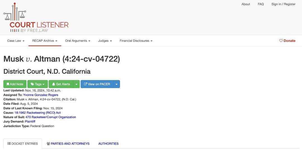The image size is (302, 150).
Task: Click the Get Alerts bell button
Action: tap(61, 84)
